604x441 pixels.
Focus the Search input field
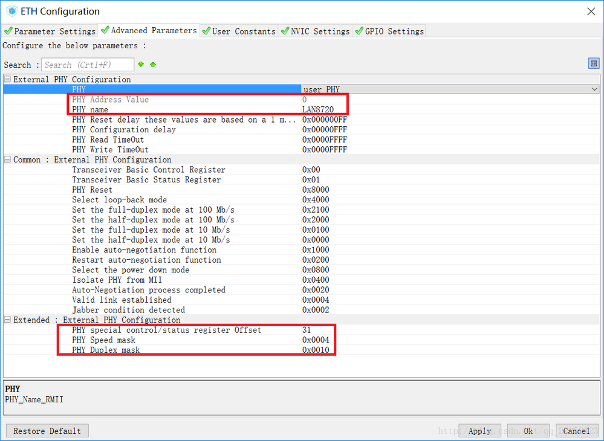click(x=88, y=65)
